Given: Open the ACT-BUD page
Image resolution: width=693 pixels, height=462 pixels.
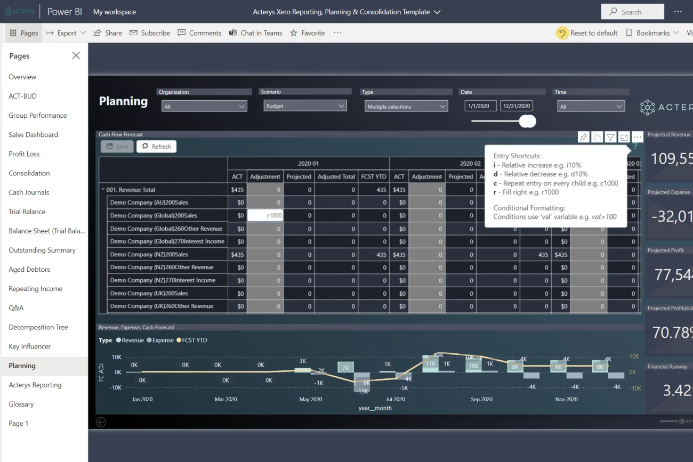Looking at the screenshot, I should 22,96.
